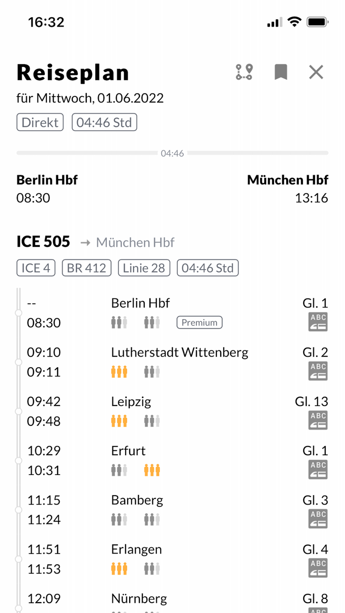This screenshot has height=613, width=345.
Task: Open the coach sequence icon at Berlin Hbf
Action: tap(317, 321)
